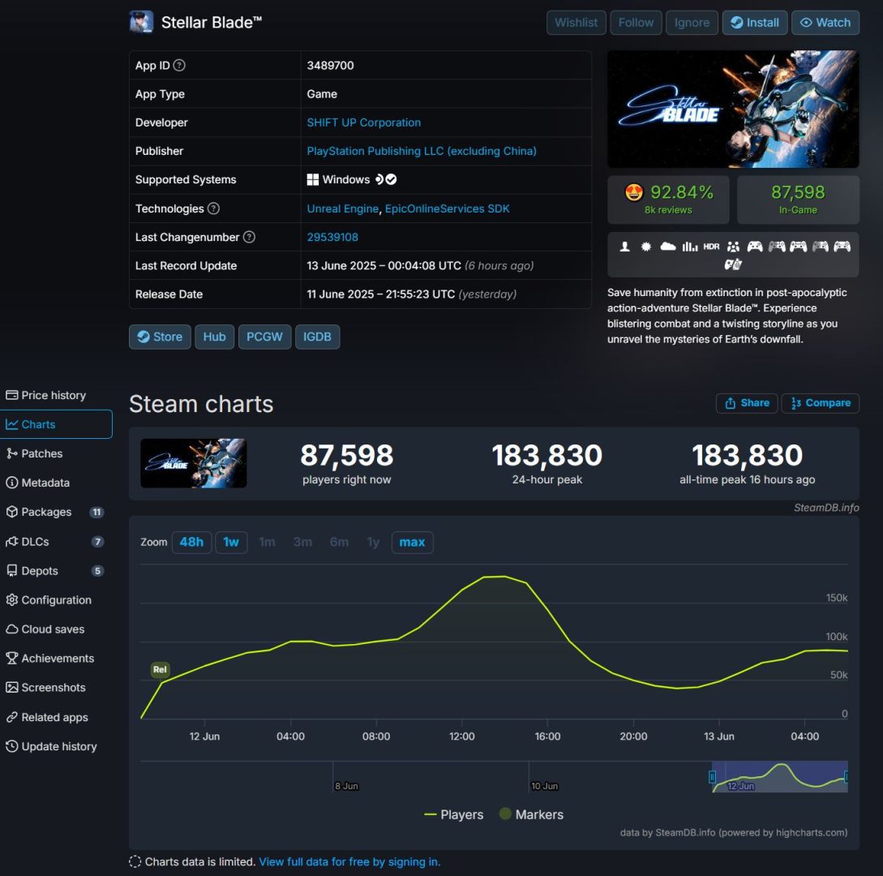Click the Steam Cloud feature icon

click(x=668, y=247)
